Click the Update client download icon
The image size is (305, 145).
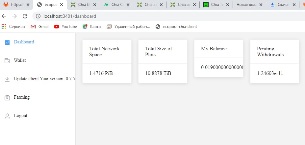(x=7, y=79)
